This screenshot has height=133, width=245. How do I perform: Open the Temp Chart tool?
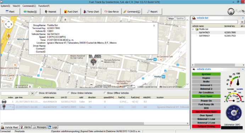91,12
